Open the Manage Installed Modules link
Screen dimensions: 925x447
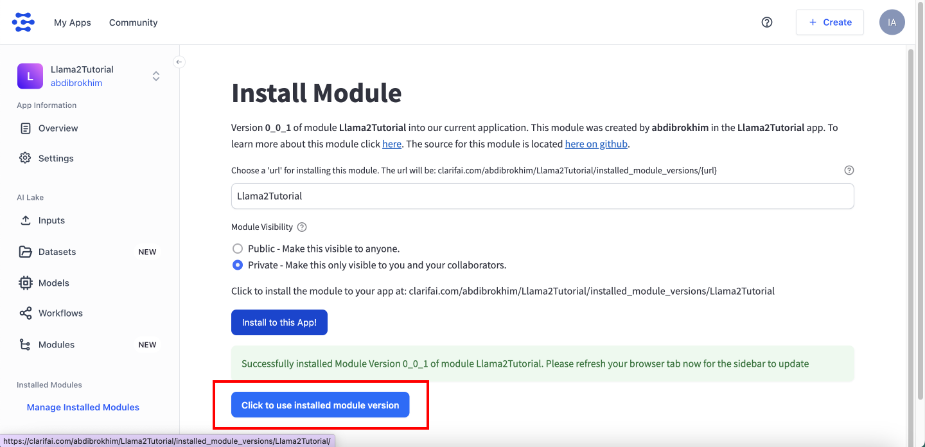pos(83,407)
